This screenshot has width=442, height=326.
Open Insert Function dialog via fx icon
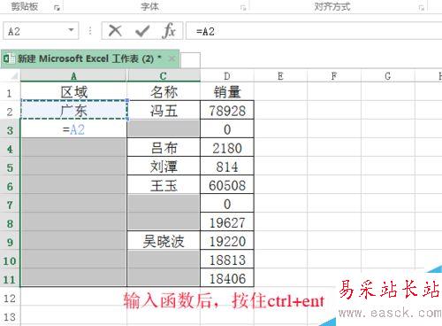[x=169, y=31]
